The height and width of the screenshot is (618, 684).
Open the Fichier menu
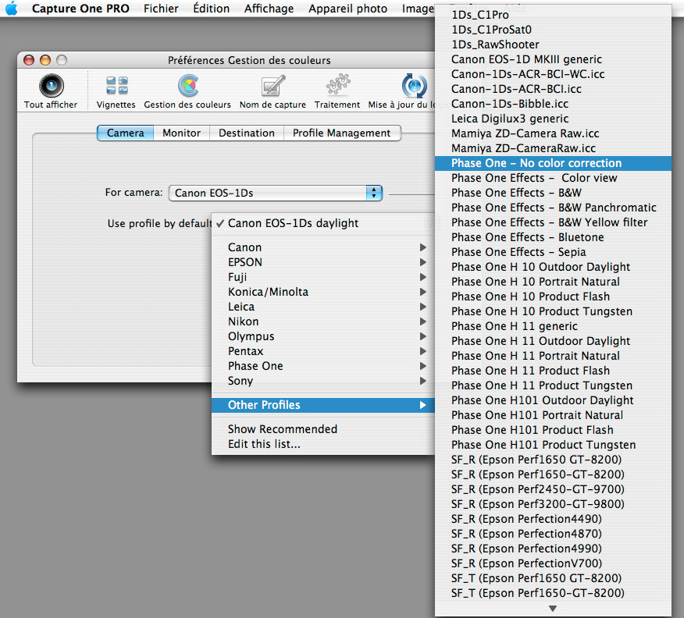(x=161, y=9)
